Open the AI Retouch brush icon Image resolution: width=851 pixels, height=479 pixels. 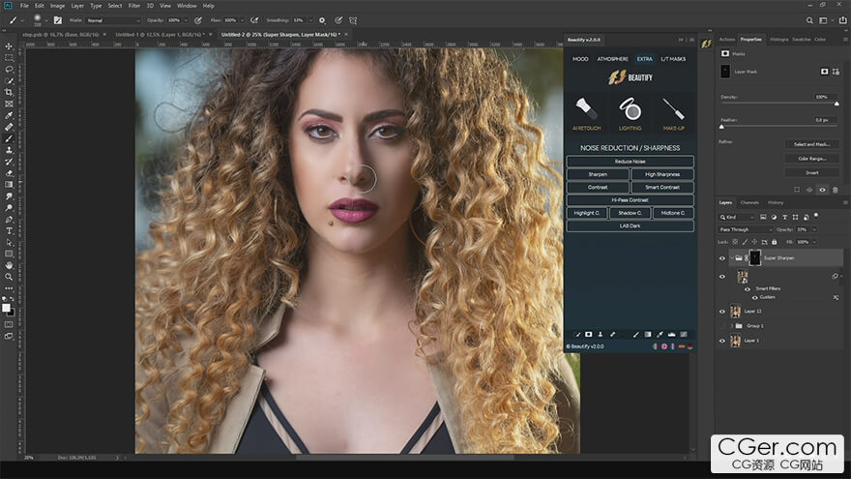click(x=586, y=109)
